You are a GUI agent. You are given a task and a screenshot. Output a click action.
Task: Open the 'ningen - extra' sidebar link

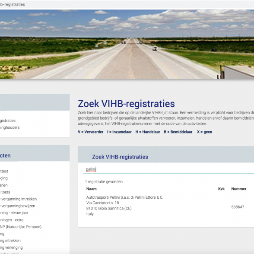pyautogui.click(x=12, y=220)
